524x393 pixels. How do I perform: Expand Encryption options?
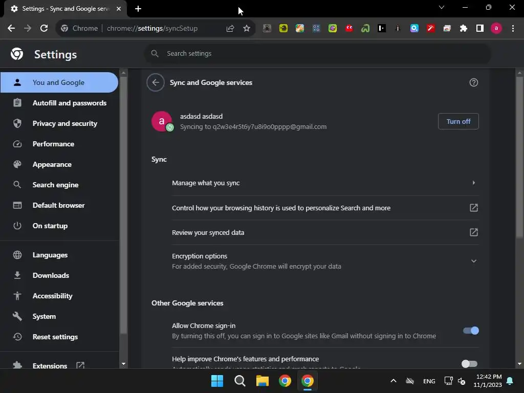click(325, 261)
